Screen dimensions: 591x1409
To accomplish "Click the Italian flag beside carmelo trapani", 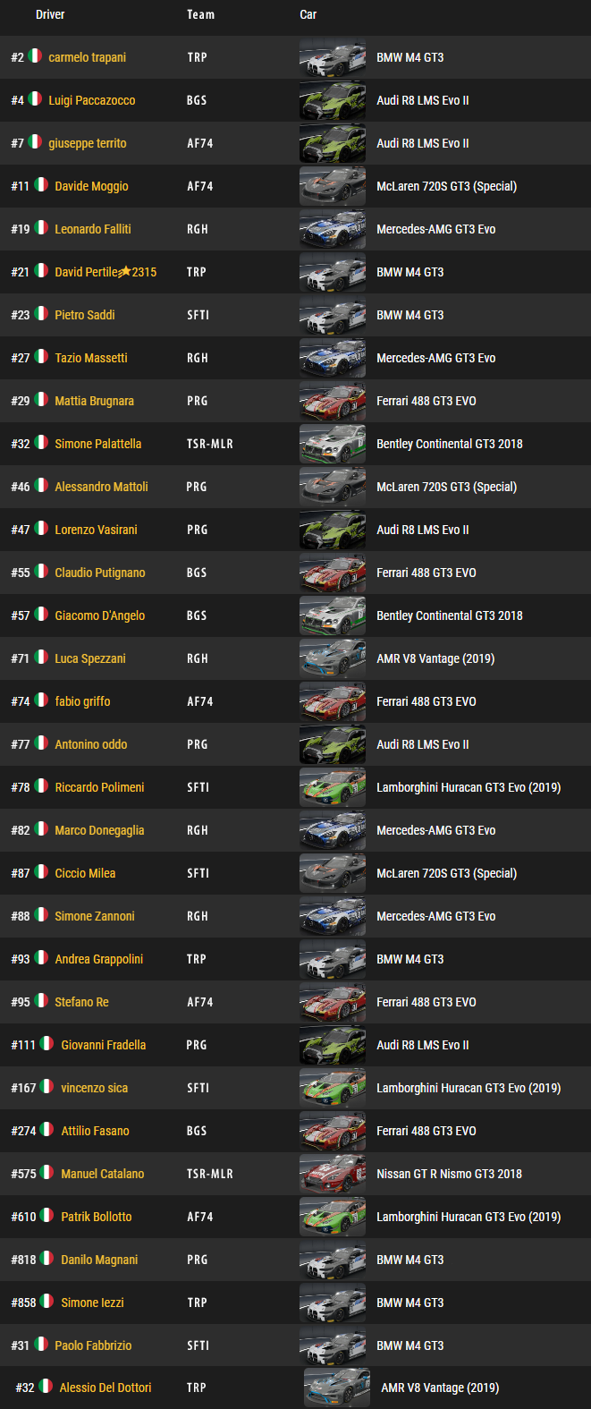I will point(35,56).
